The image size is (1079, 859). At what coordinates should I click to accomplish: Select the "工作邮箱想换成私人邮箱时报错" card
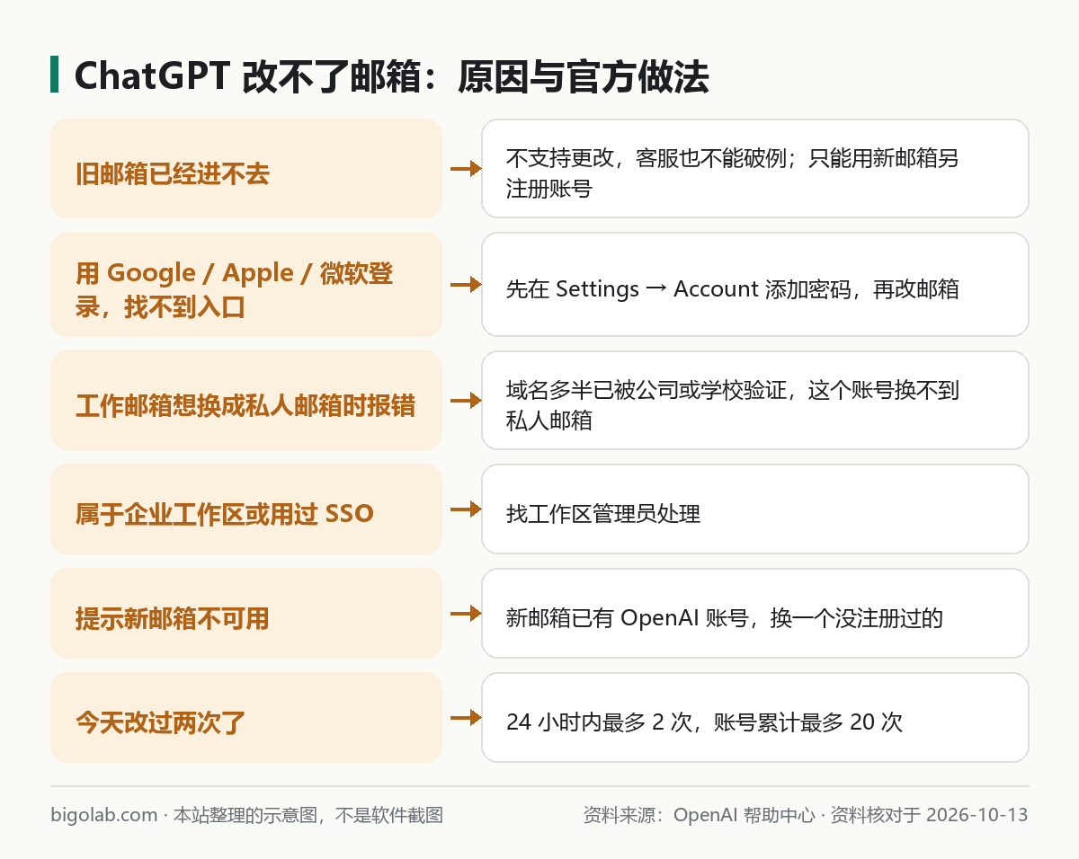click(x=246, y=400)
